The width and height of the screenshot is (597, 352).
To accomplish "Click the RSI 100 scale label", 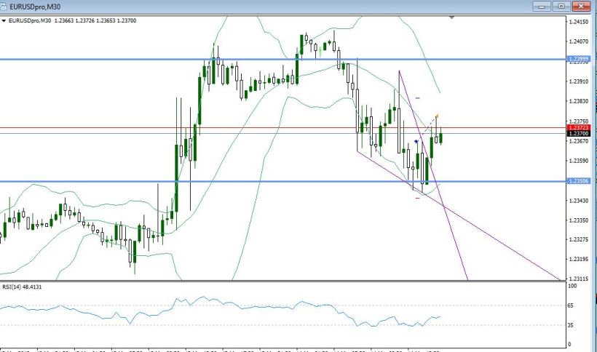I will (x=572, y=286).
